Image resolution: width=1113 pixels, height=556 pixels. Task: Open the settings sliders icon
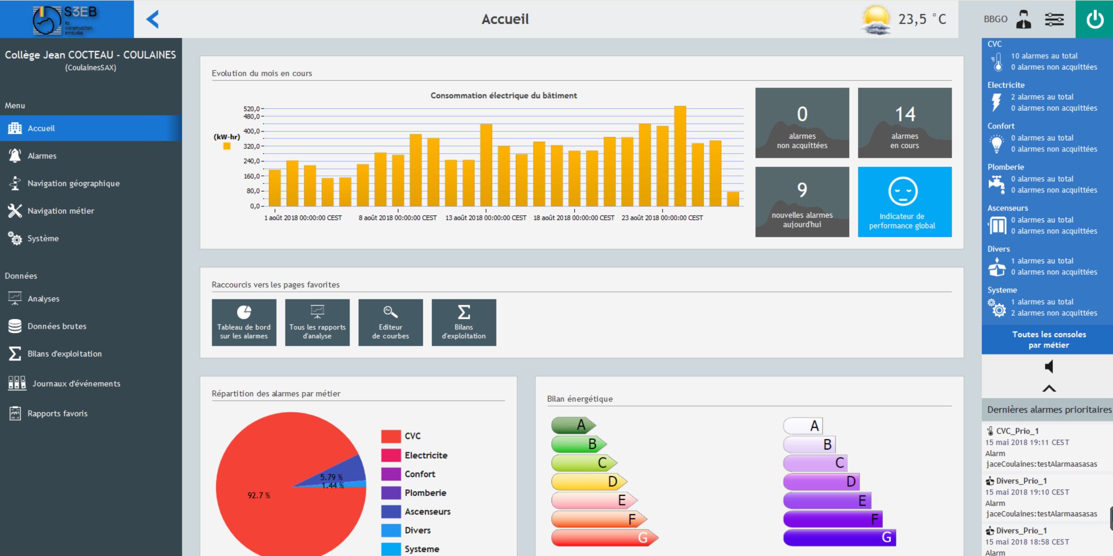[1054, 19]
